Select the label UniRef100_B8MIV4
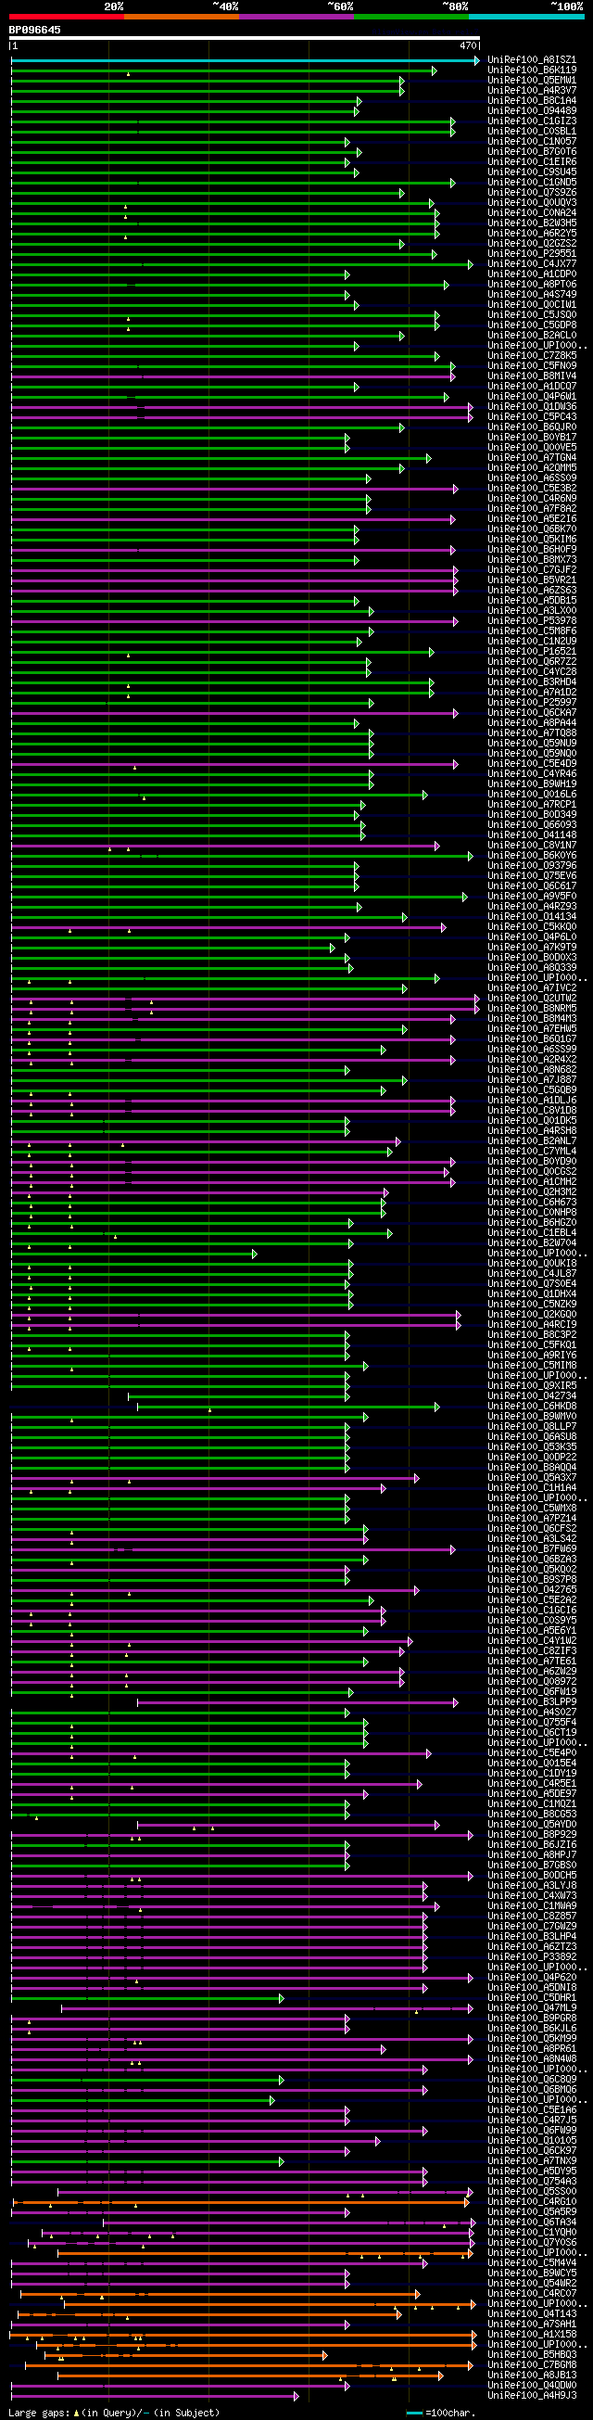This screenshot has width=593, height=2420. [x=532, y=376]
